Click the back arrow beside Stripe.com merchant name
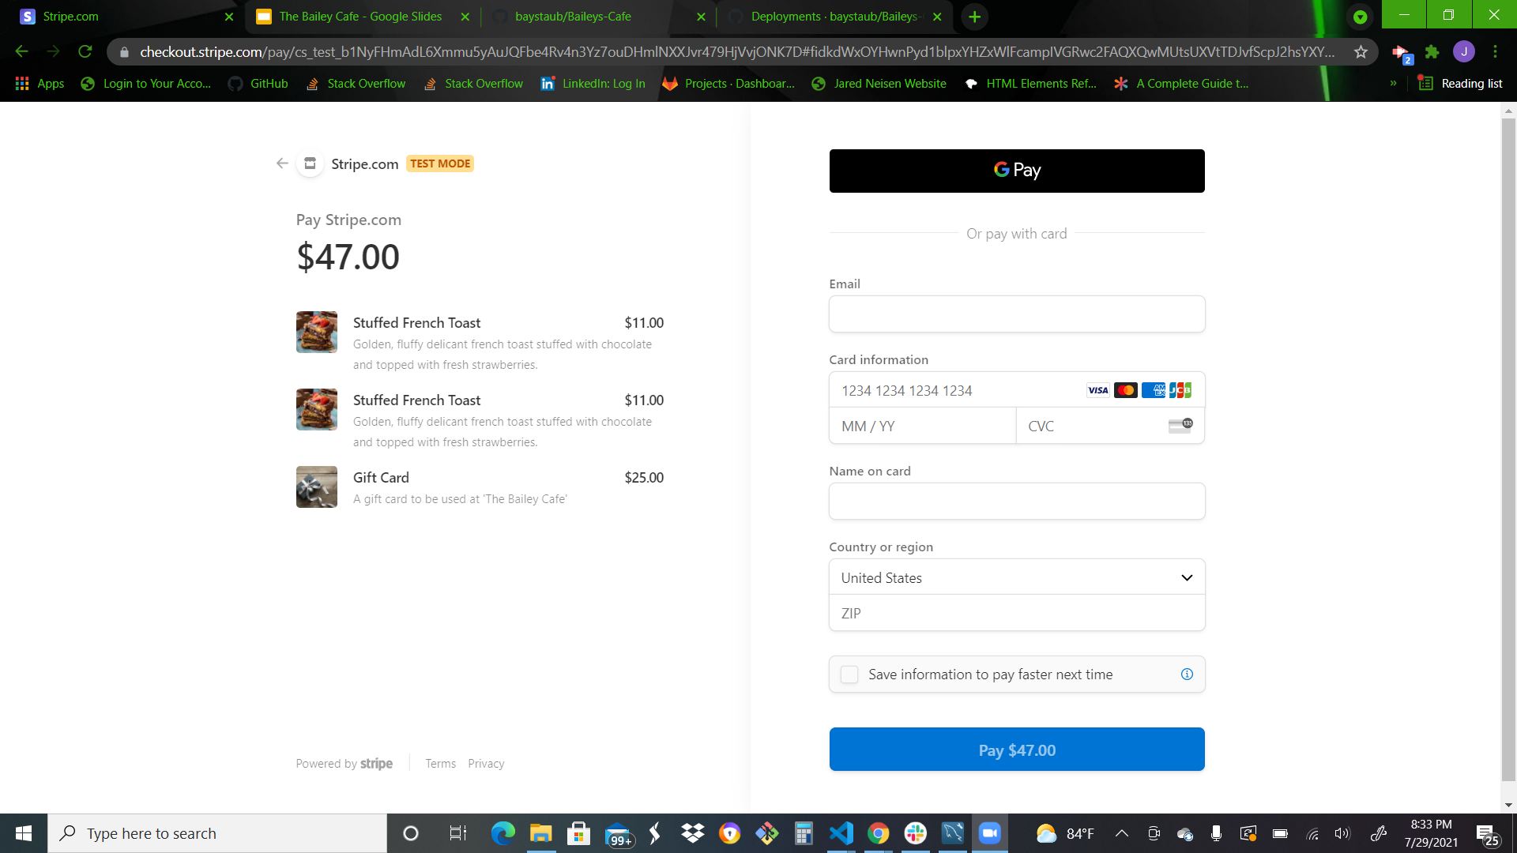 (282, 163)
